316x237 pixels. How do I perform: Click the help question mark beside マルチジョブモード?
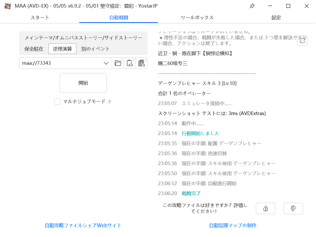tap(109, 102)
